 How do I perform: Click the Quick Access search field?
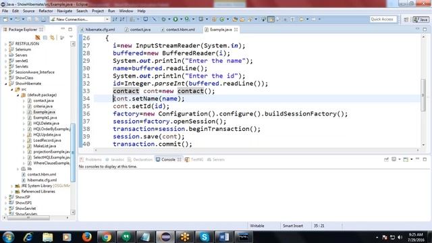383,20
